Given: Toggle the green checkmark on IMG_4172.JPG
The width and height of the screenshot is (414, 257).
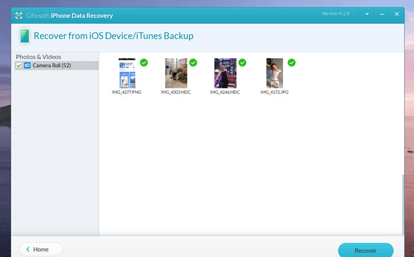Looking at the screenshot, I should click(x=292, y=63).
